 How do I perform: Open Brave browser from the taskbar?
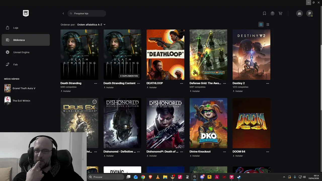(x=150, y=177)
